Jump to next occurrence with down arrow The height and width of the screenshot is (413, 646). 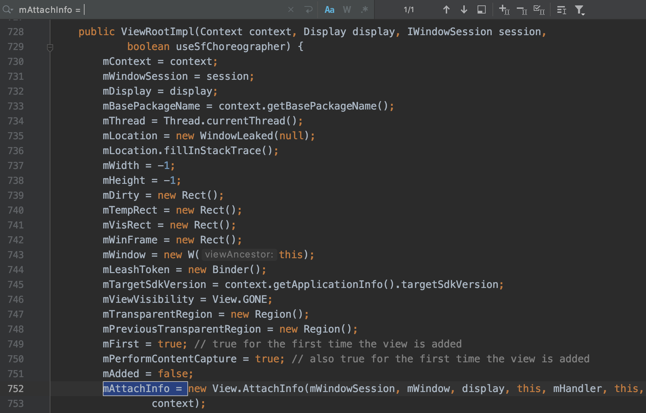click(464, 10)
